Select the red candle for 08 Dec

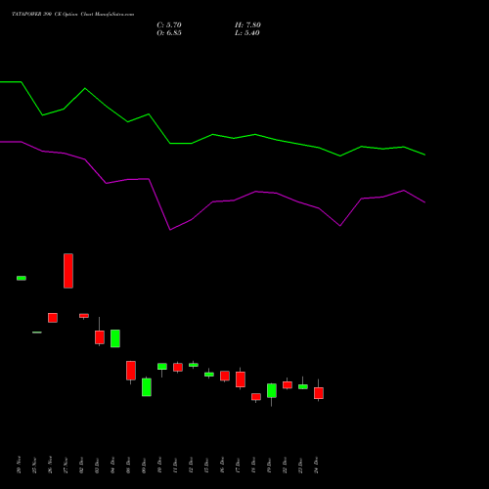131,371
